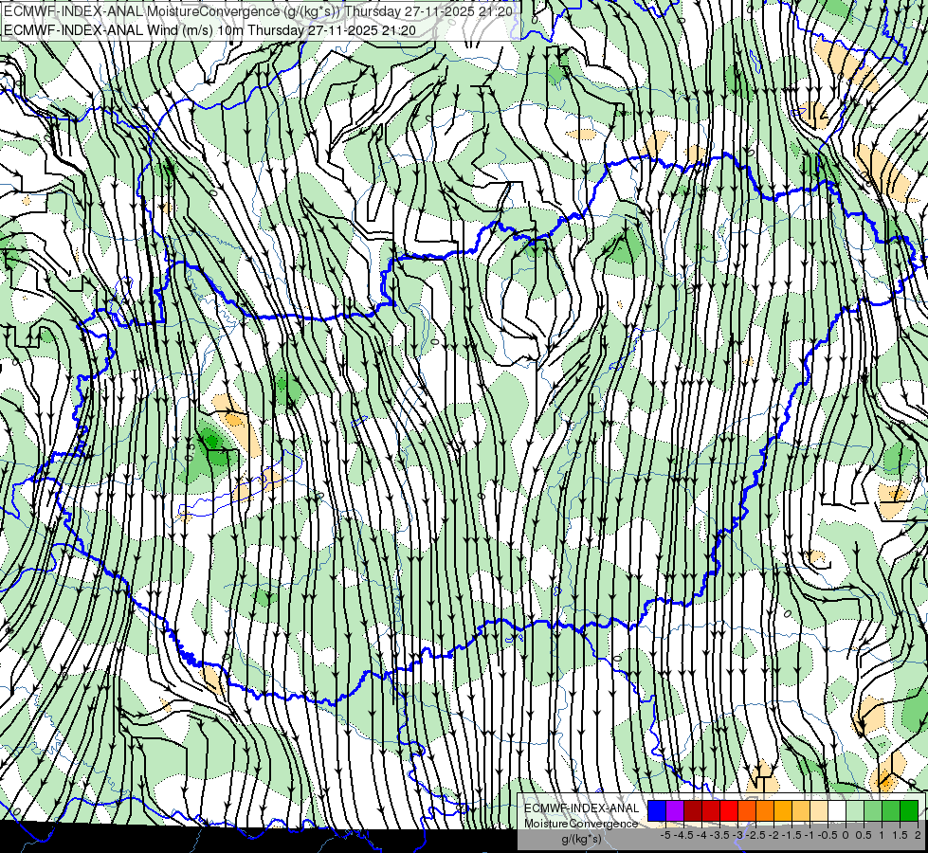The height and width of the screenshot is (853, 928).
Task: Click the purple legend swatch
Action: point(675,811)
